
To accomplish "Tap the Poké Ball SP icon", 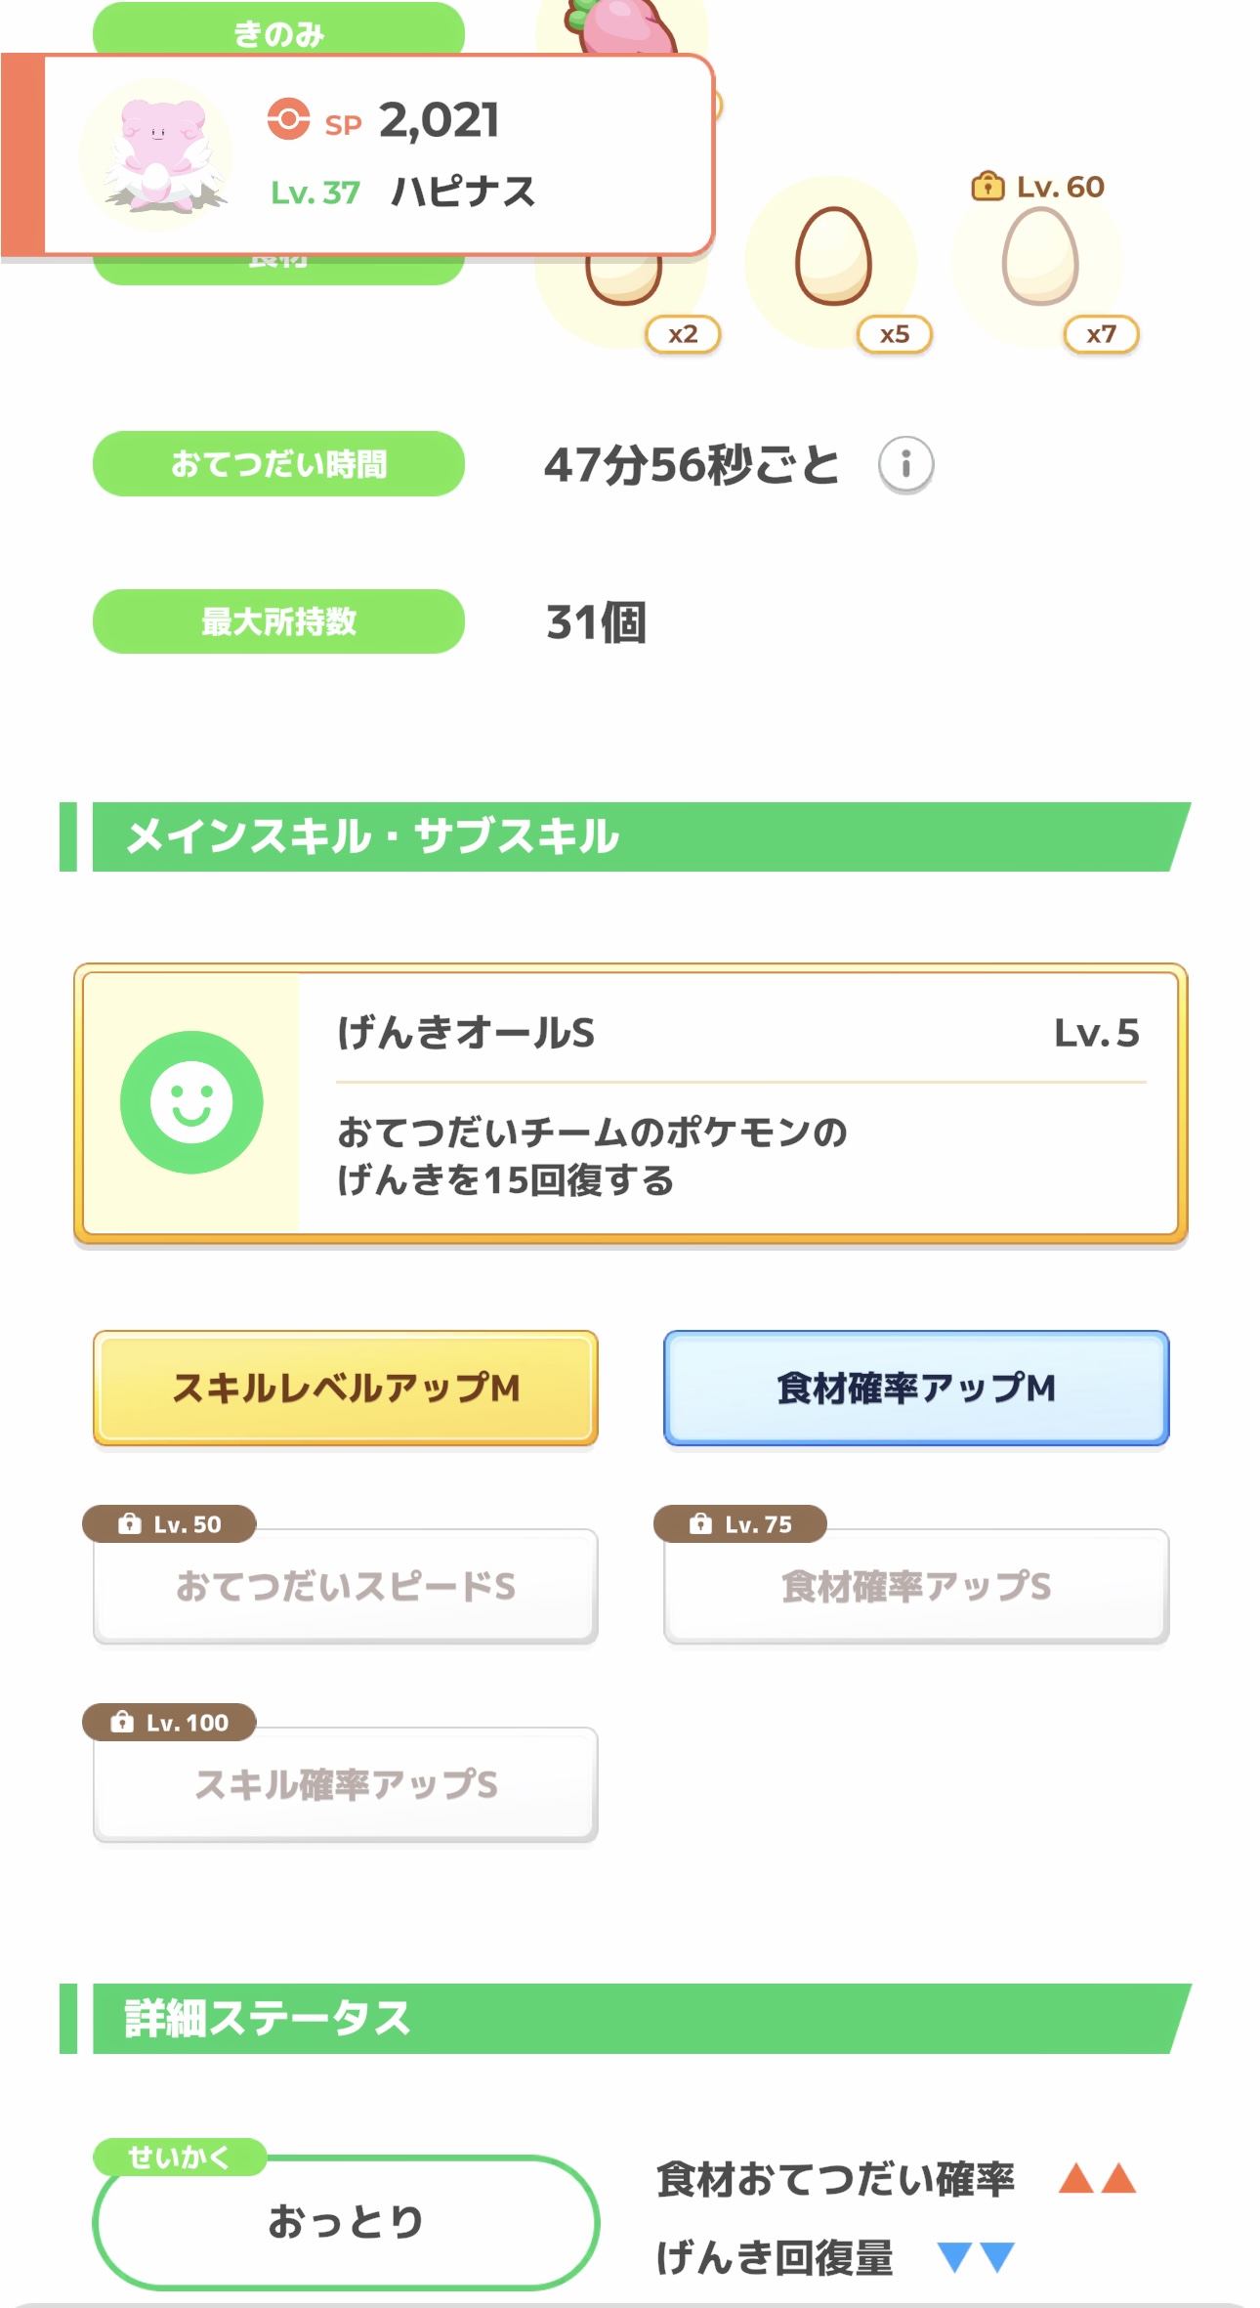I will (288, 119).
